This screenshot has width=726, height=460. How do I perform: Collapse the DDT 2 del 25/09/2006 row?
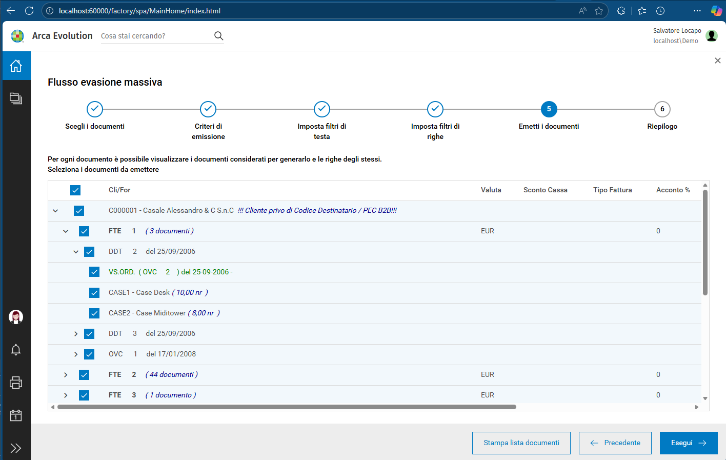(75, 251)
